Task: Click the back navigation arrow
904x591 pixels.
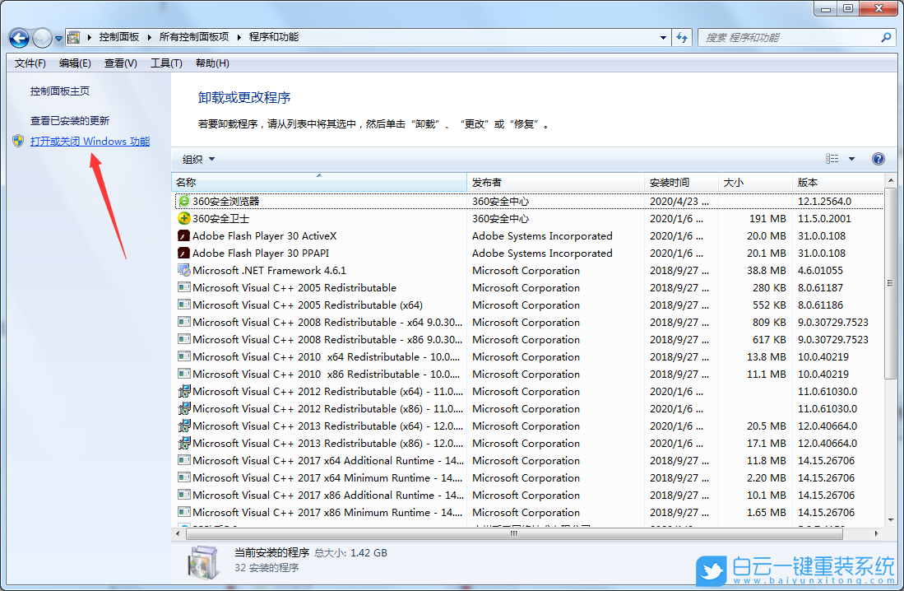Action: coord(20,38)
